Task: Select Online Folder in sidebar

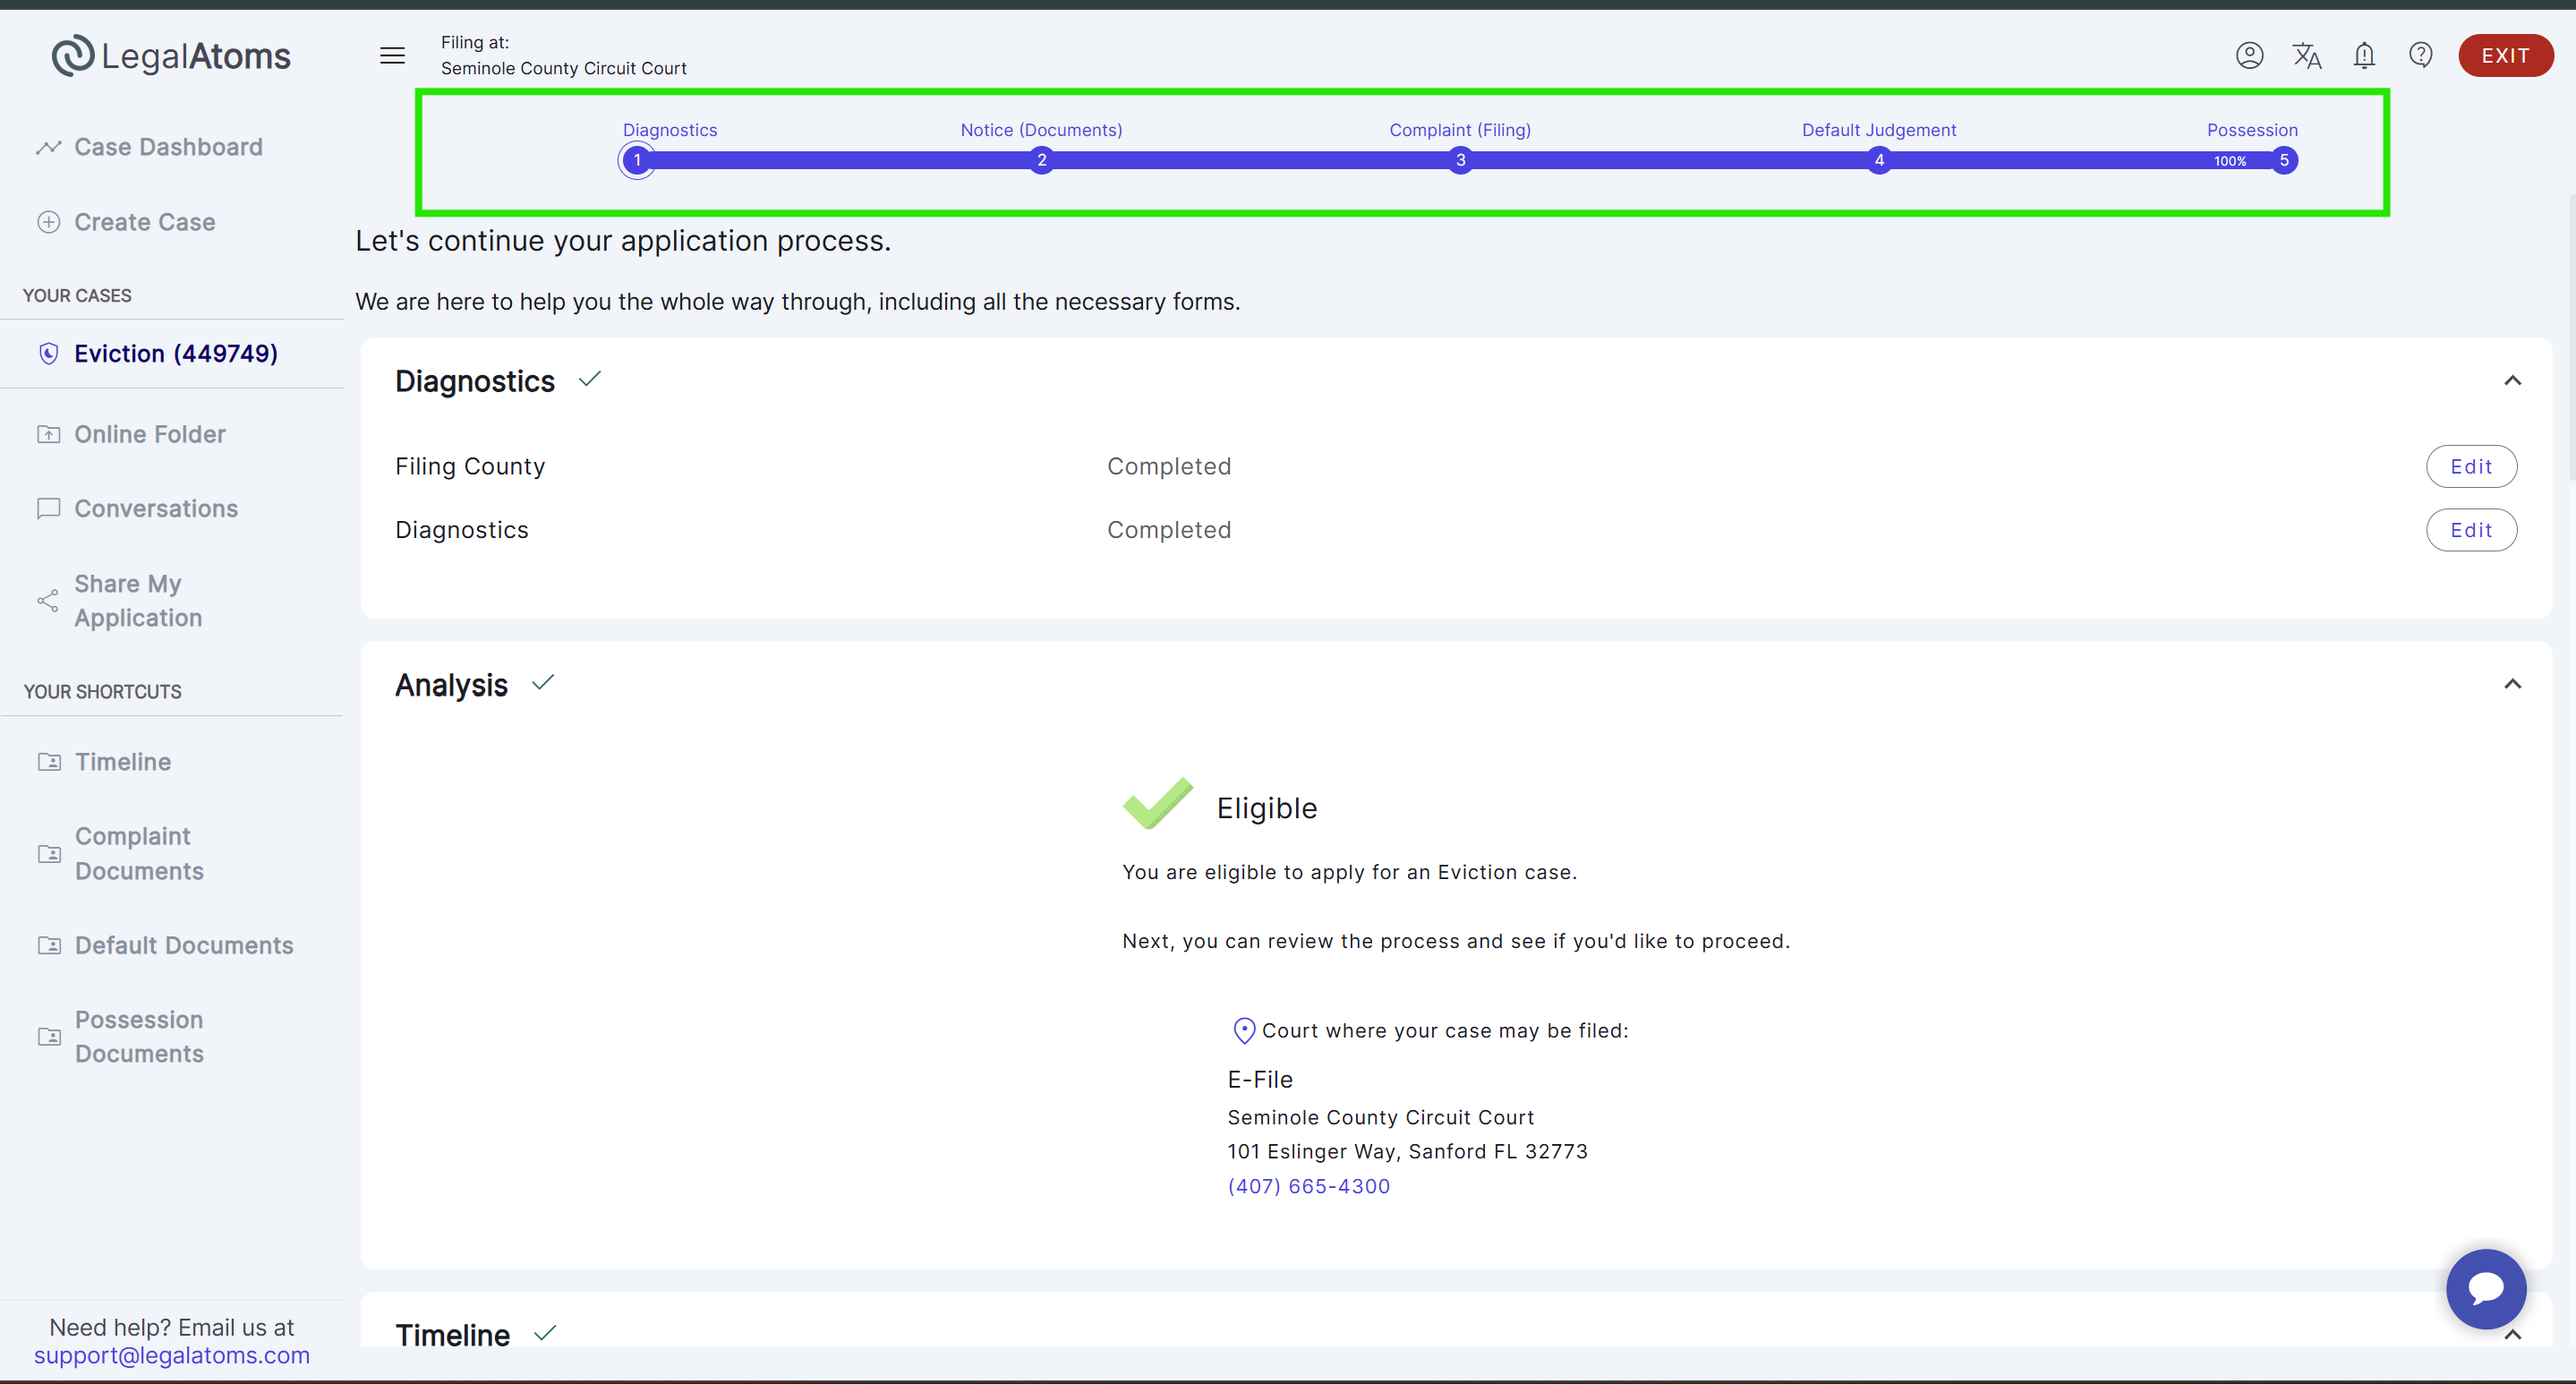Action: tap(150, 434)
